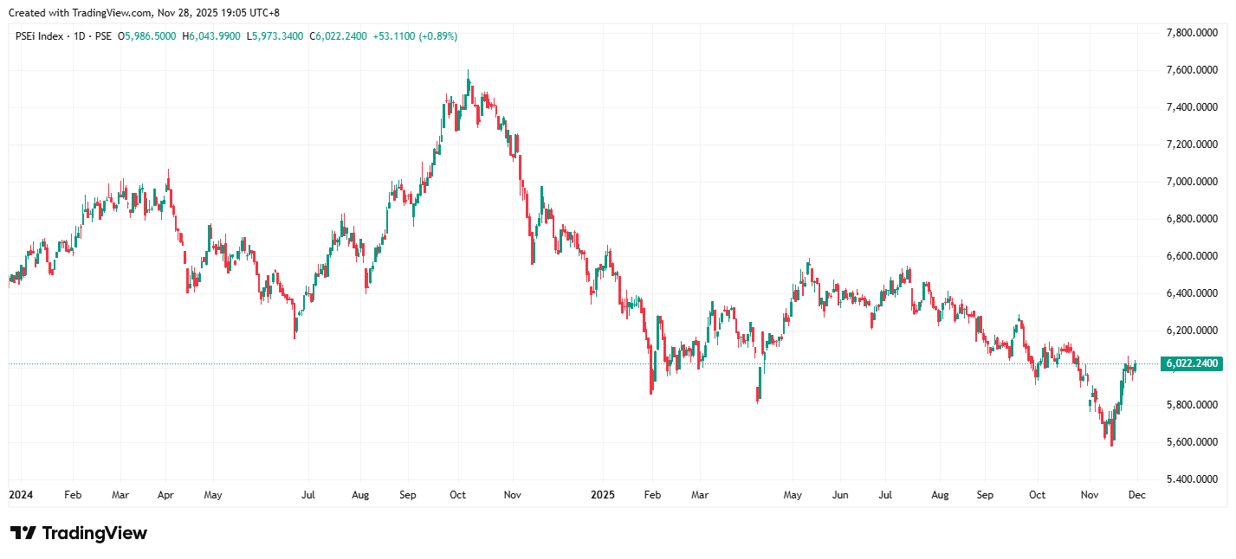Click the +53.1100 (+0.89%) change label
Viewport: 1236px width, 559px height.
415,36
